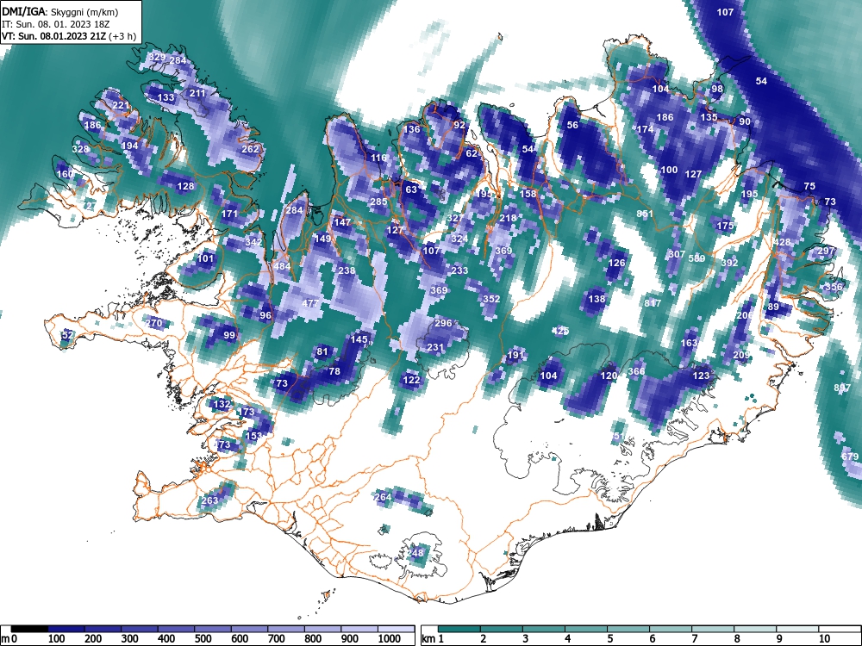Click the visibility value 297

826,251
